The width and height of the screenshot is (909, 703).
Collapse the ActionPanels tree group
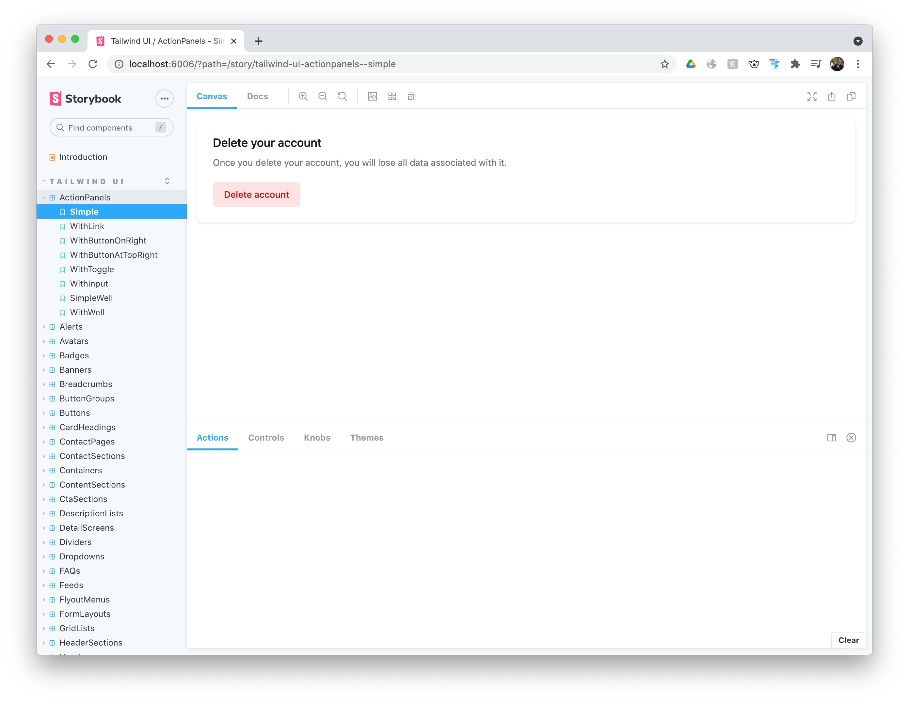(85, 197)
